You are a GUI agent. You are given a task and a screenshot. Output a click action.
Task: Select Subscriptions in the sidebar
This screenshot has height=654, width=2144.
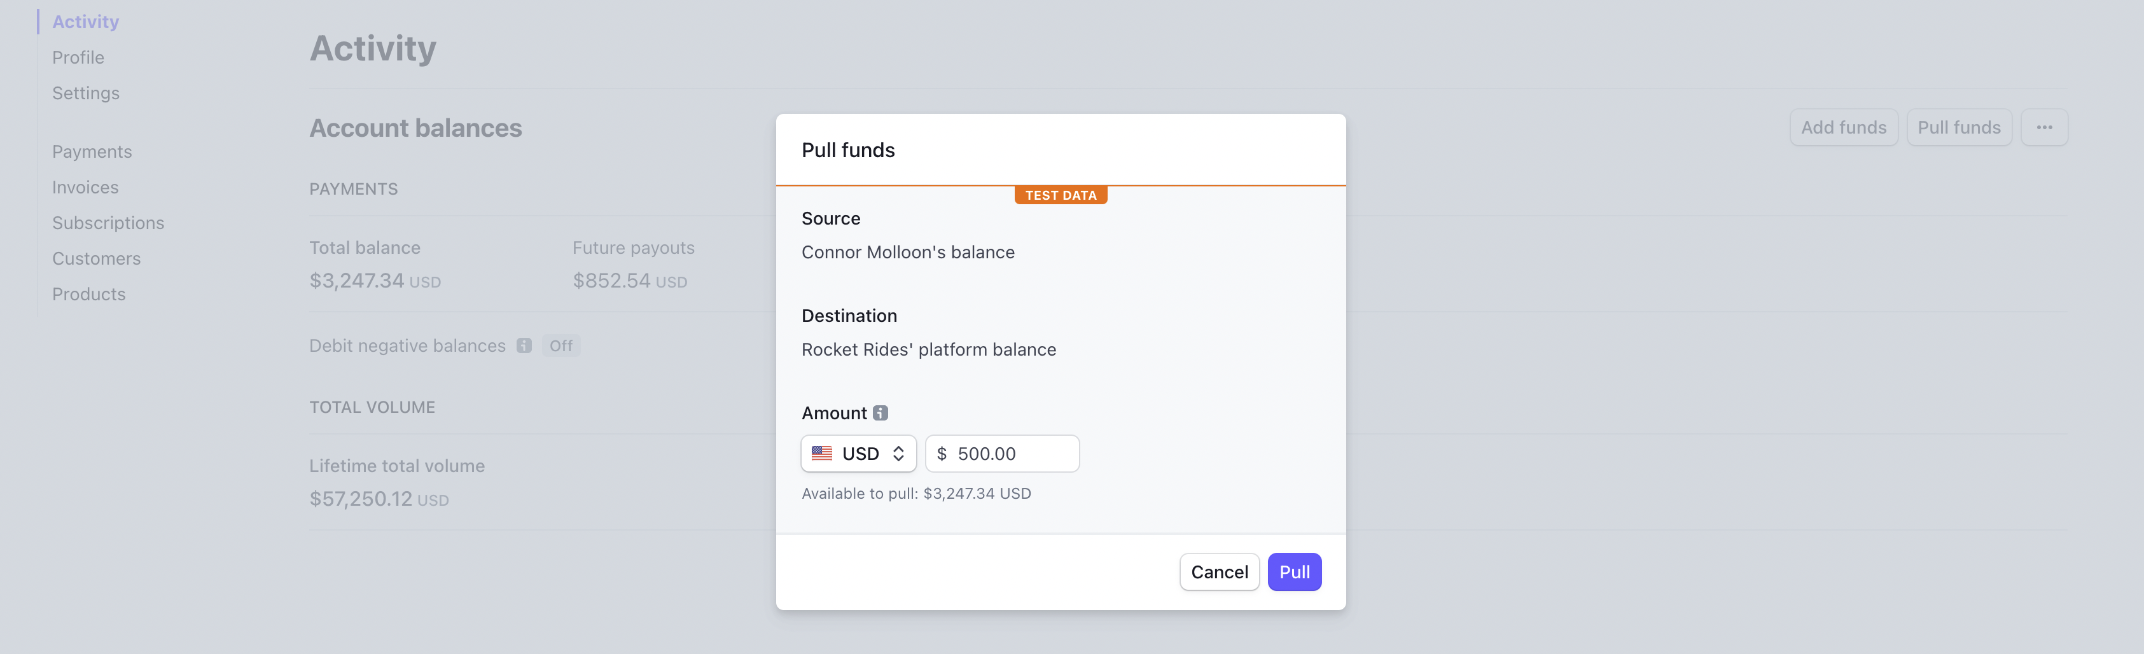tap(108, 223)
